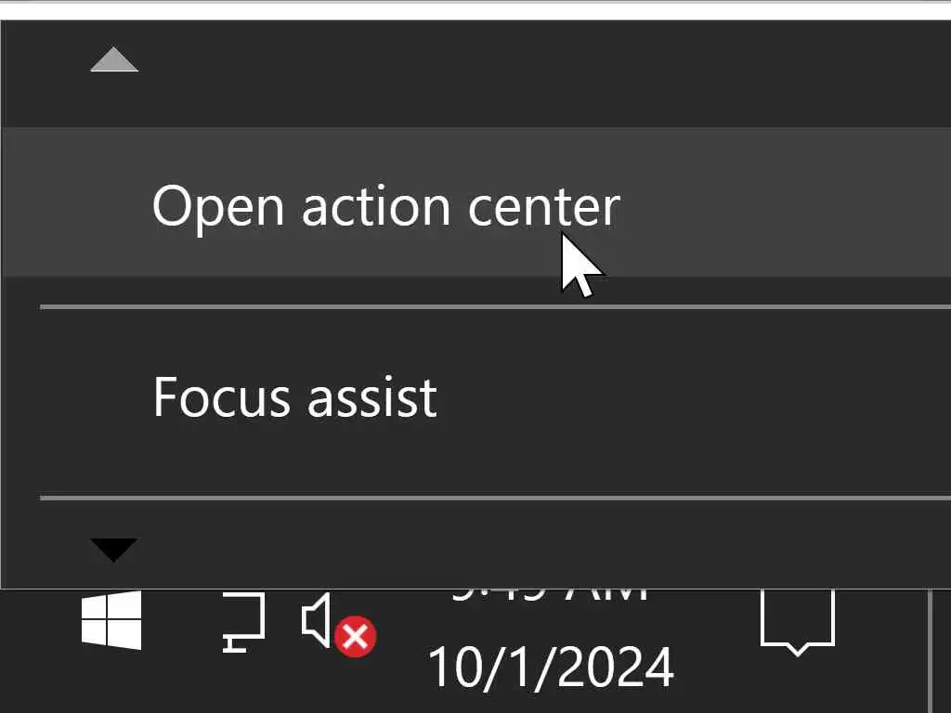Click the divider line under Focus assist

(494, 498)
